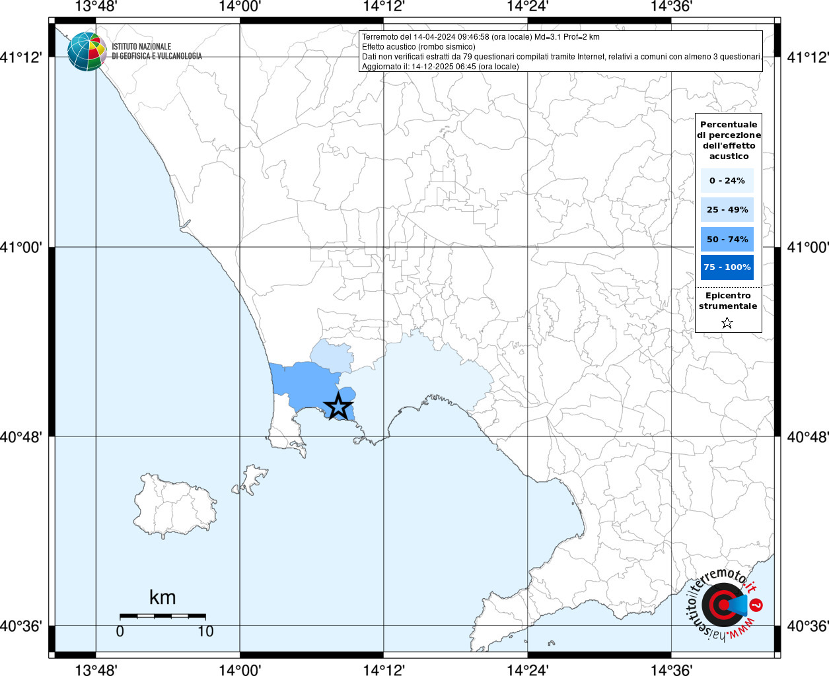Click top axis label 14°12'
Image resolution: width=829 pixels, height=676 pixels.
click(x=384, y=7)
